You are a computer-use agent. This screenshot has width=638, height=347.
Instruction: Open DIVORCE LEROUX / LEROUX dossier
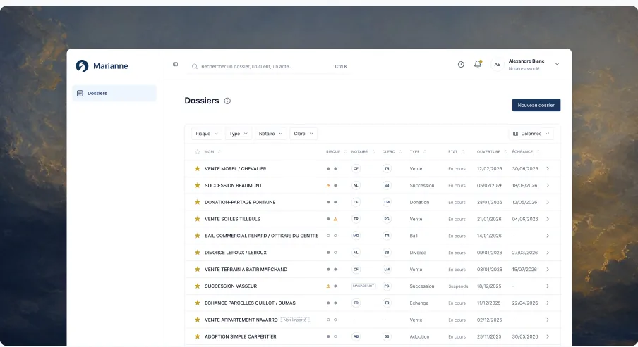tap(236, 253)
